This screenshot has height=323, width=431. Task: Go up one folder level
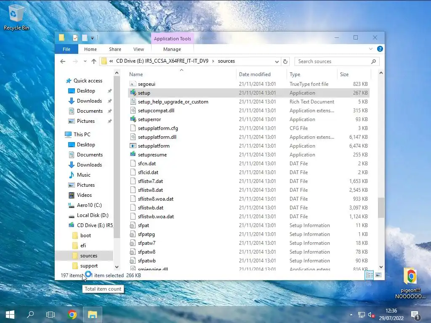[x=94, y=61]
